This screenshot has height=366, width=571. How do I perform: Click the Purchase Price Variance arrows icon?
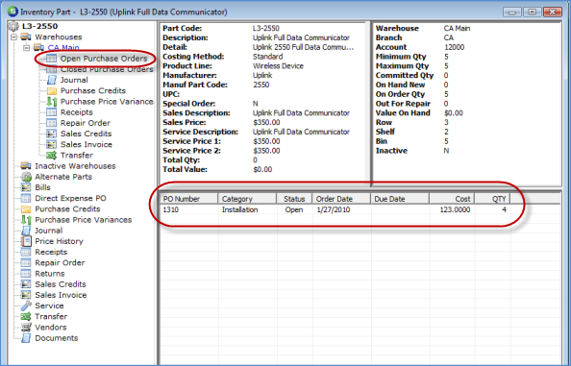(x=52, y=102)
